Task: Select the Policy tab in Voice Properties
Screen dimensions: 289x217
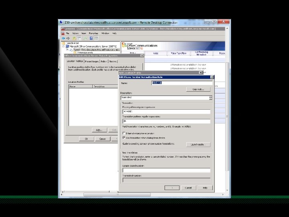Action: (x=104, y=61)
